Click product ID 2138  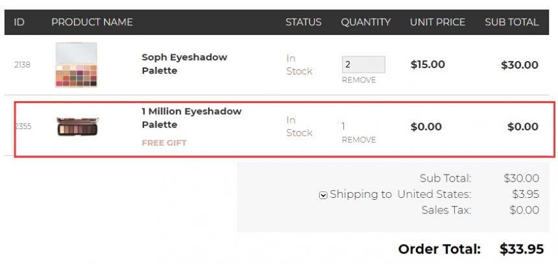tap(23, 65)
